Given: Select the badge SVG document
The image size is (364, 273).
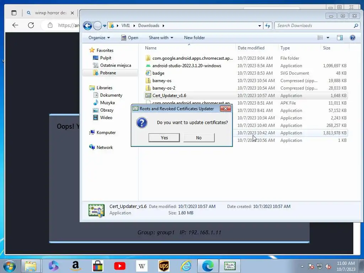Looking at the screenshot, I should (246, 73).
